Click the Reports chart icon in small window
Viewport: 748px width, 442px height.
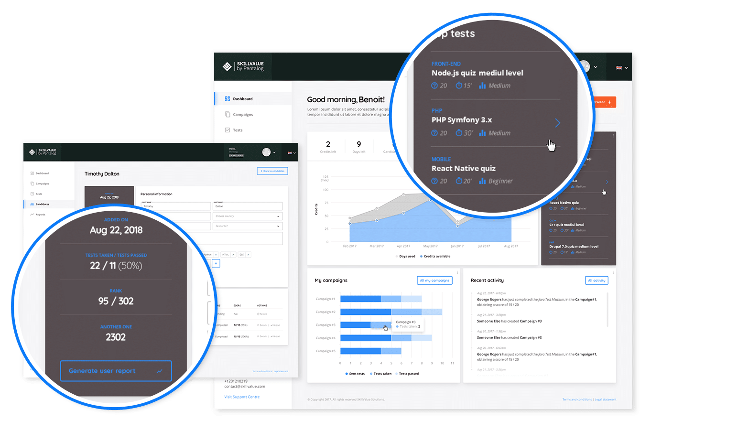32,215
